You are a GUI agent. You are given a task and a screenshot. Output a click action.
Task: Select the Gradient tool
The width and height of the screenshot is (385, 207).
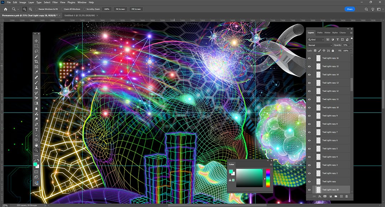pyautogui.click(x=36, y=103)
